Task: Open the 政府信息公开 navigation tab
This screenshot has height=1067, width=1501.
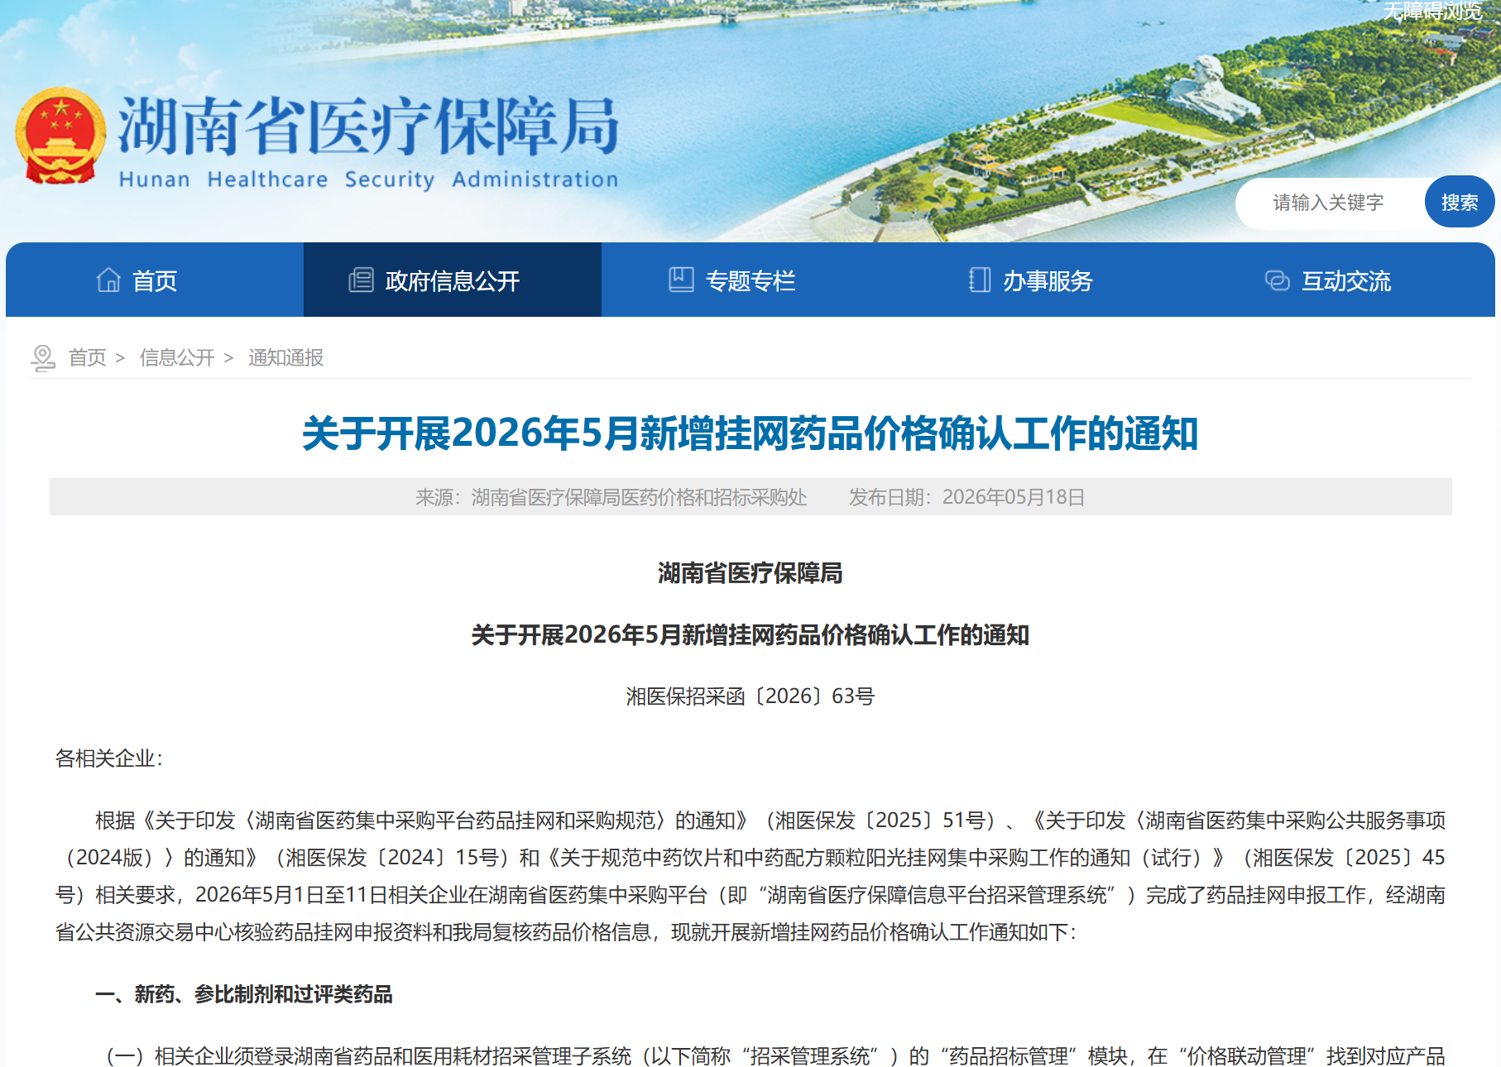Action: [x=453, y=280]
